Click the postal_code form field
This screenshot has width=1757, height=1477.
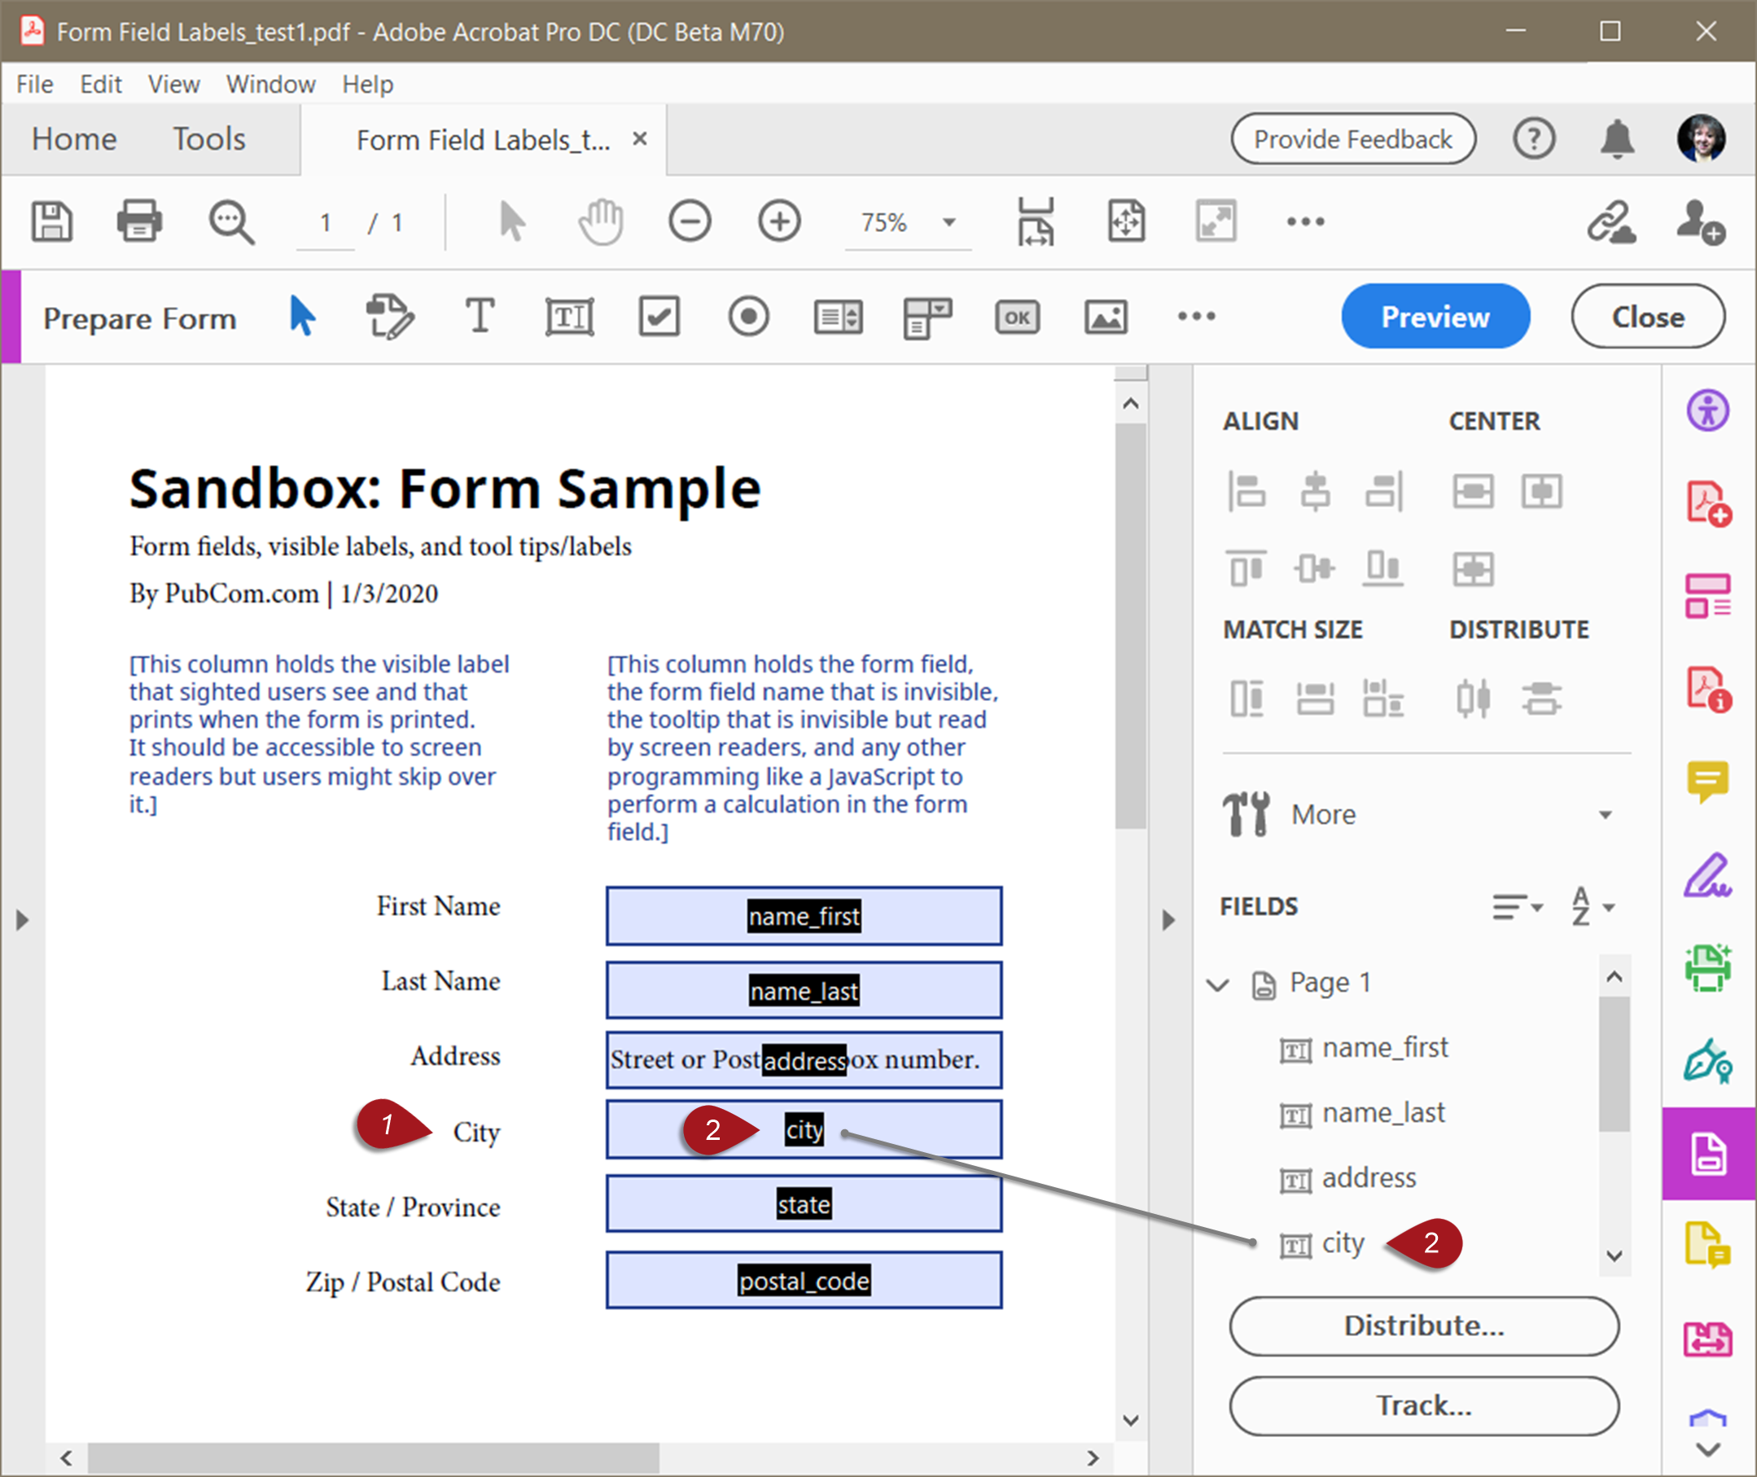[x=804, y=1280]
